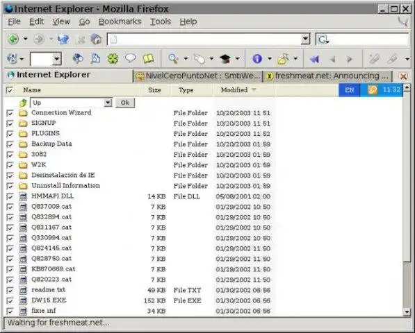
Task: Toggle the checkbox for Connection Wizard
Action: pyautogui.click(x=10, y=113)
